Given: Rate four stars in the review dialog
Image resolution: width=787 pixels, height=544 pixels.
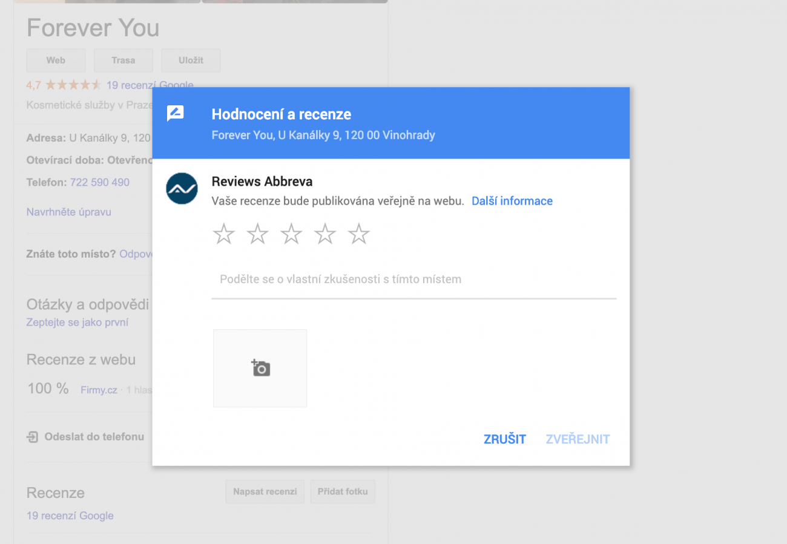Looking at the screenshot, I should [x=325, y=234].
